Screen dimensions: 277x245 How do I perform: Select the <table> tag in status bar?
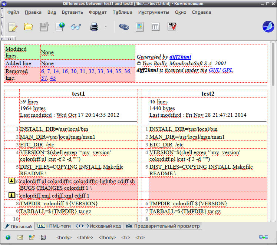(85, 238)
